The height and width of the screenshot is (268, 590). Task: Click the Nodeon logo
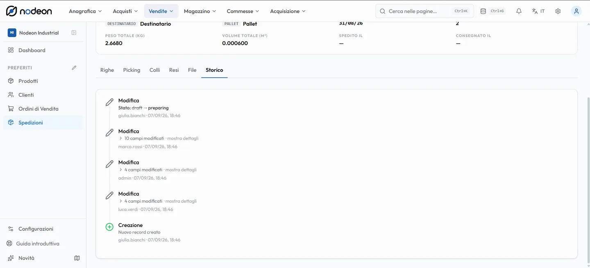[x=29, y=11]
